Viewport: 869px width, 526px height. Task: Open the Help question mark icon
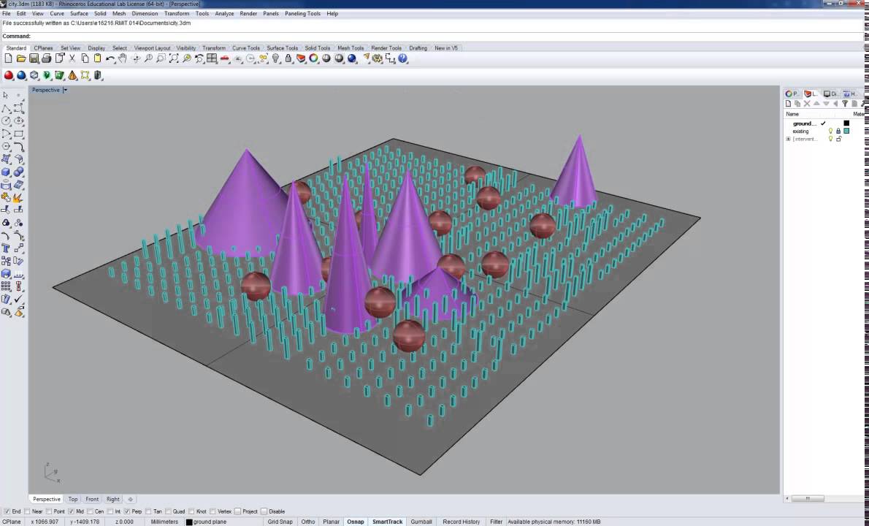coord(403,58)
